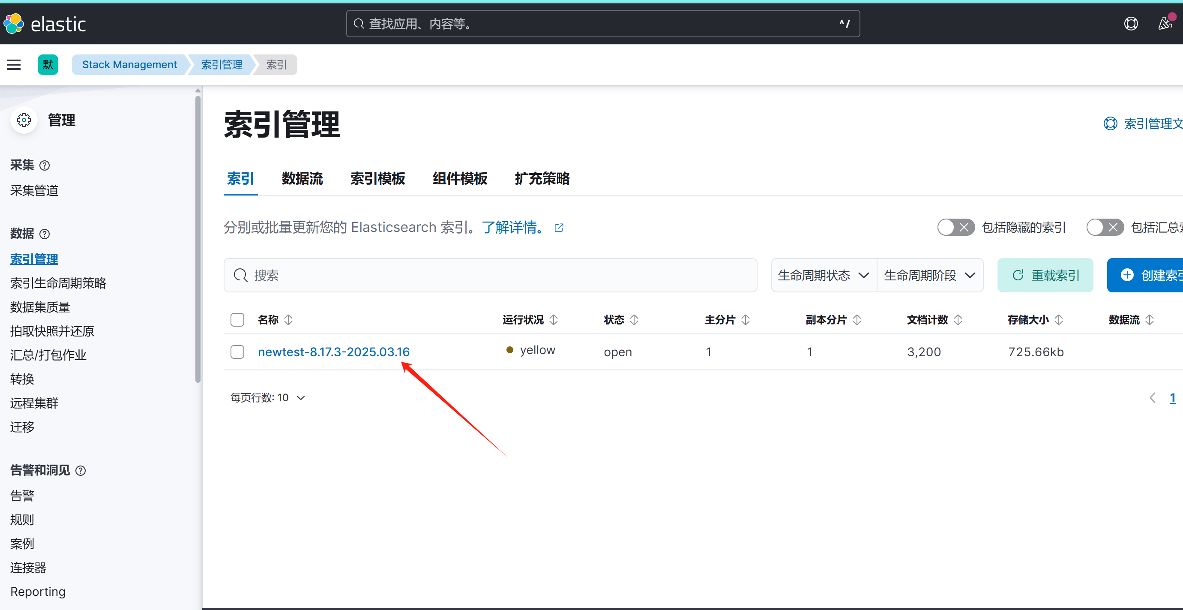Open the 每页行数 10 dropdown
1183x610 pixels.
click(x=268, y=398)
